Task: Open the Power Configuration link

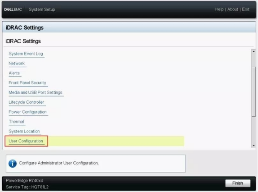Action: coord(27,112)
